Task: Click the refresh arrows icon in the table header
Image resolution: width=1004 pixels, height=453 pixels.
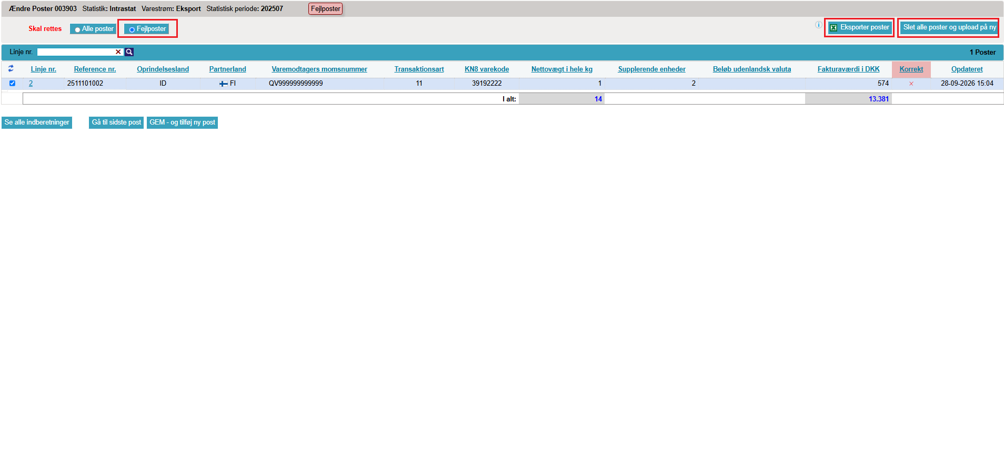Action: [x=11, y=68]
